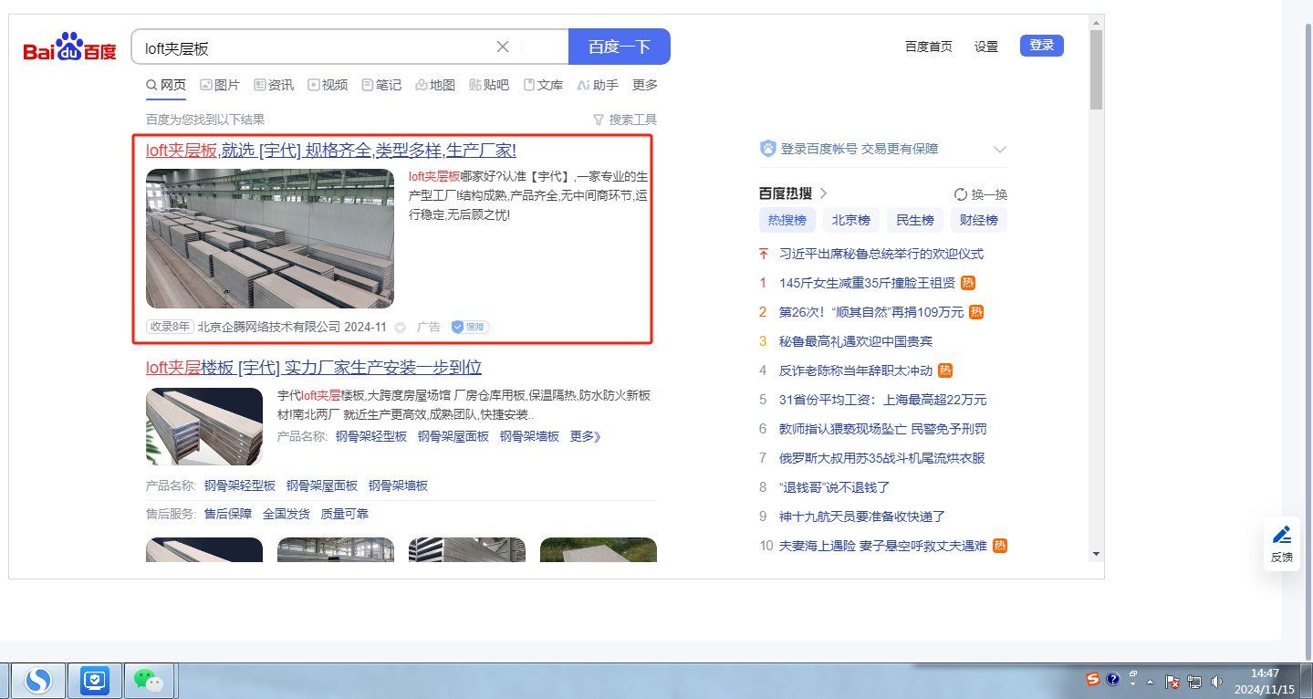Click the 售后保障 link
The height and width of the screenshot is (699, 1313).
point(228,514)
